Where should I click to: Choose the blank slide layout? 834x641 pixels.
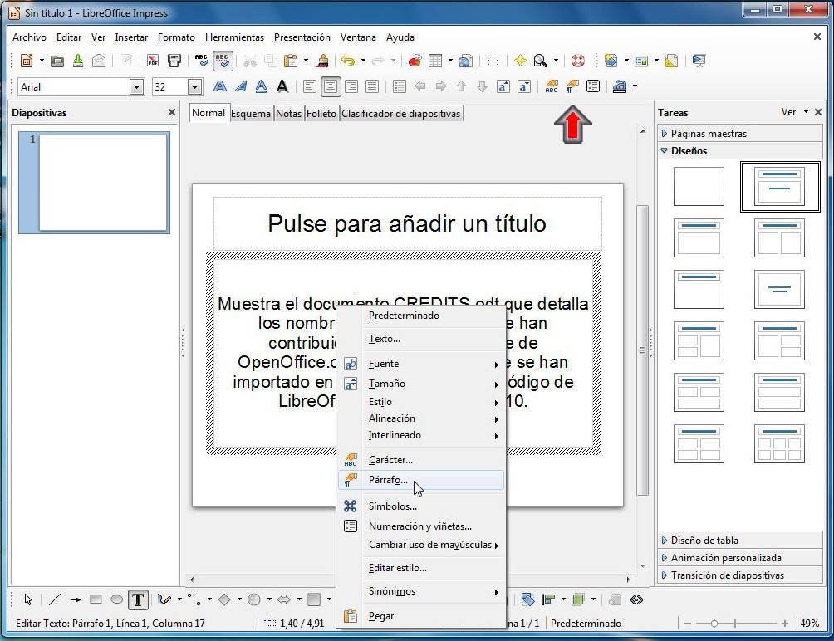coord(699,187)
